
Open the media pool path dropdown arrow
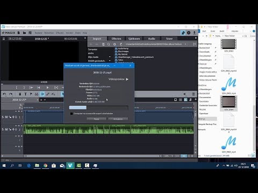click(185, 44)
